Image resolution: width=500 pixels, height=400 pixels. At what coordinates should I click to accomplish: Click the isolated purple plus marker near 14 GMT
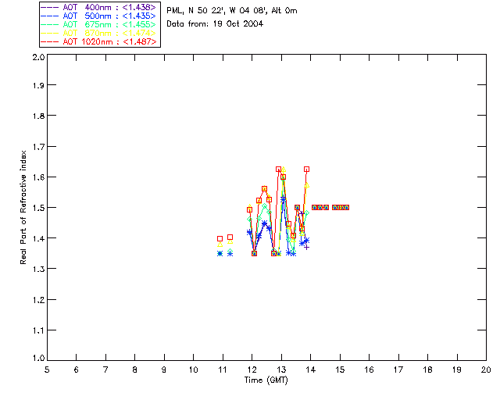click(306, 247)
